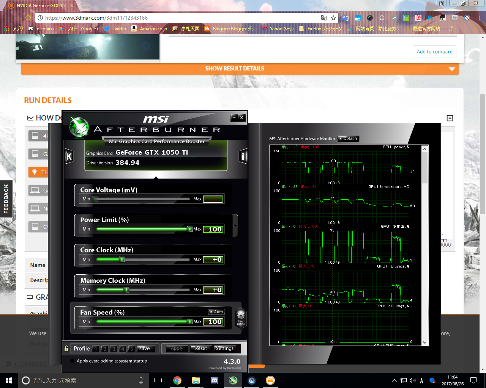This screenshot has width=486, height=388.
Task: Reset Afterburner settings
Action: 201,349
